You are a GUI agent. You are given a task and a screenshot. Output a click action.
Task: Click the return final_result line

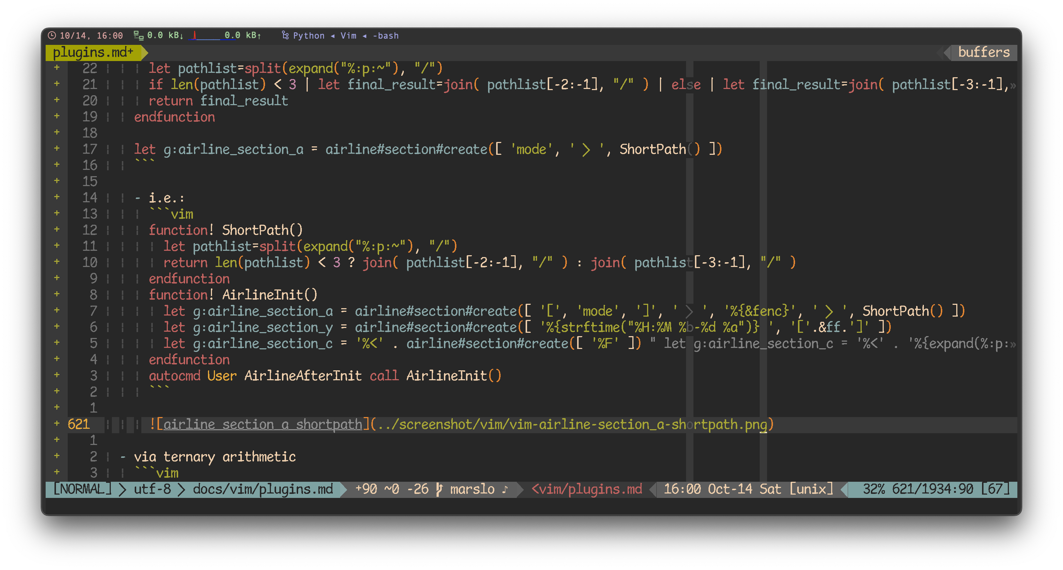(x=218, y=100)
